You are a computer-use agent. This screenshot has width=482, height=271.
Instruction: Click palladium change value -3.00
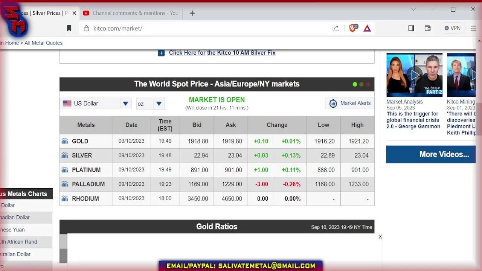pyautogui.click(x=262, y=184)
